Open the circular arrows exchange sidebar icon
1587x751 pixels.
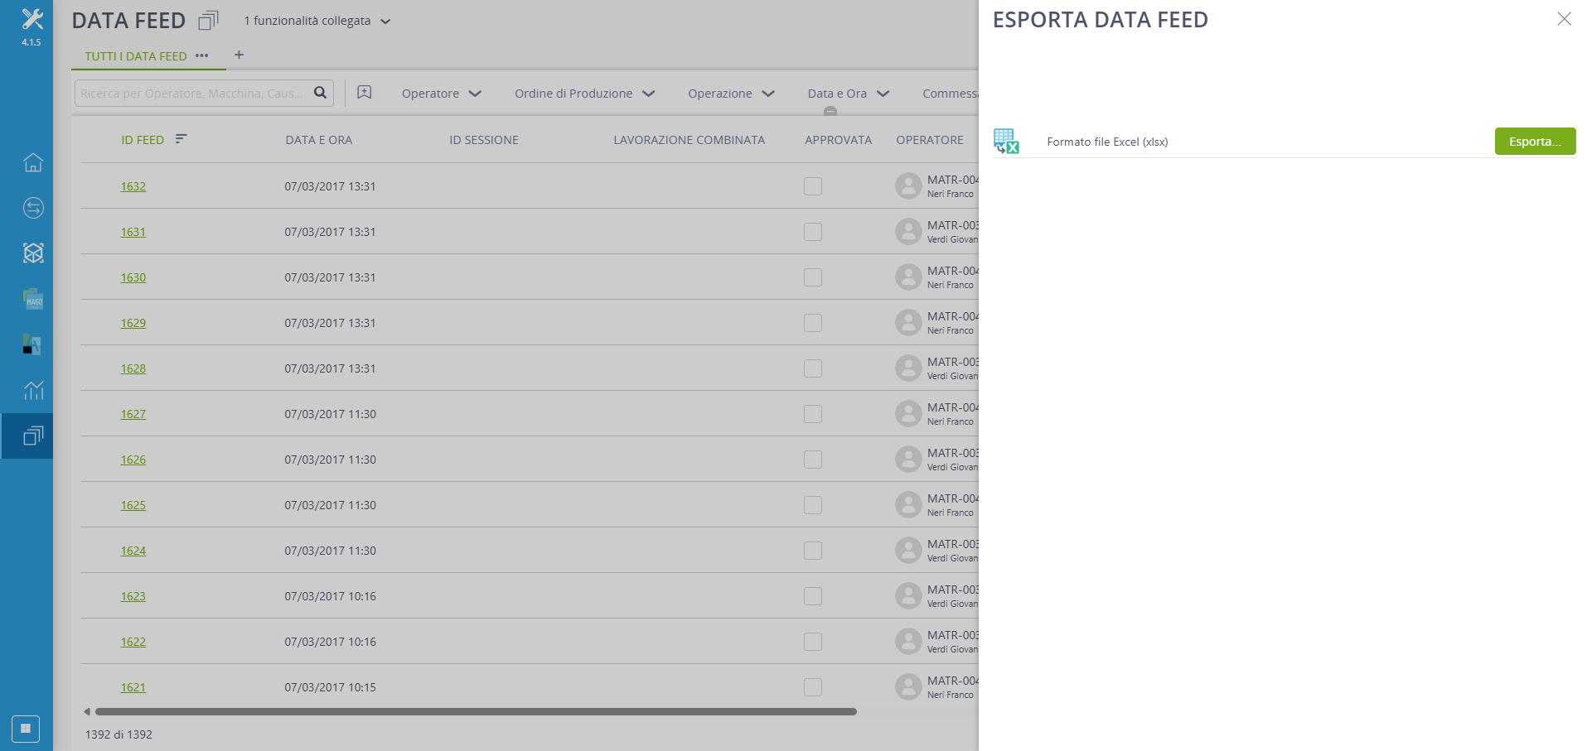point(33,208)
